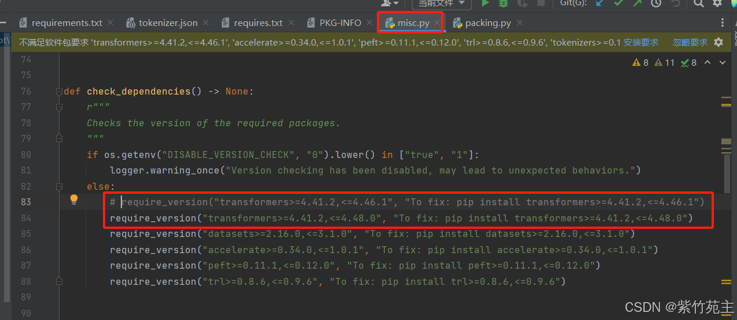Open IDE settings gear in top toolbar

[x=717, y=3]
